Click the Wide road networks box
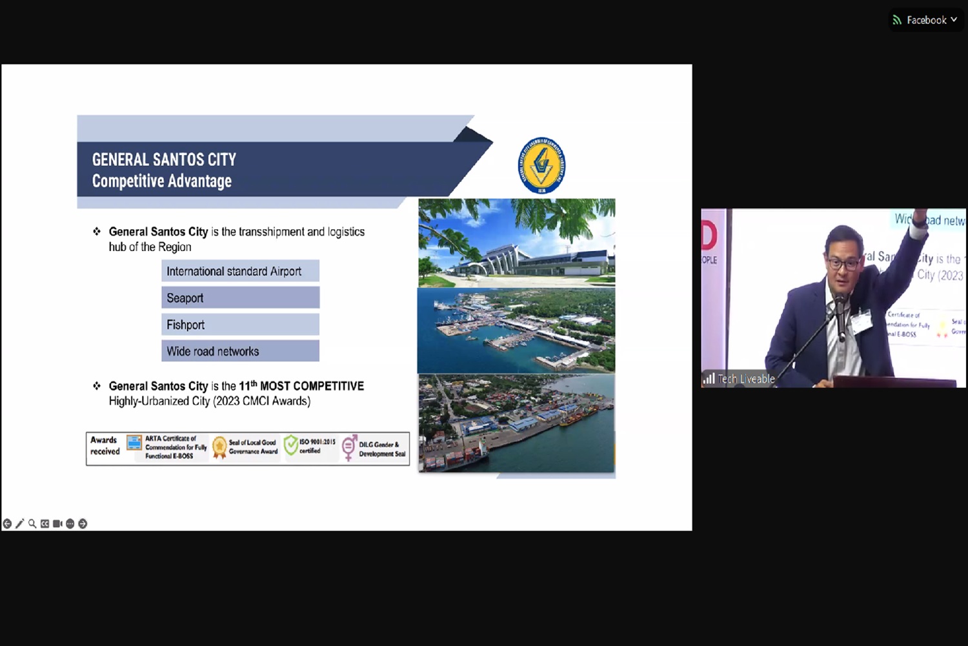 click(x=240, y=351)
